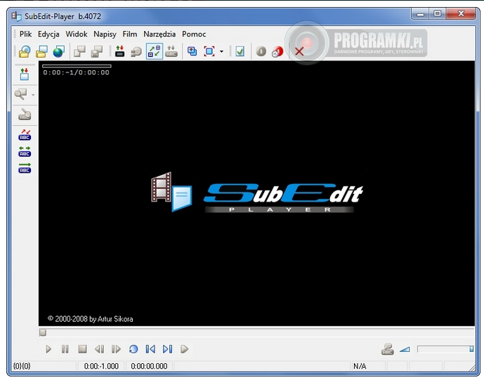Image resolution: width=484 pixels, height=380 pixels.
Task: Click the SubEdit Player logo in video area
Action: pos(257,192)
